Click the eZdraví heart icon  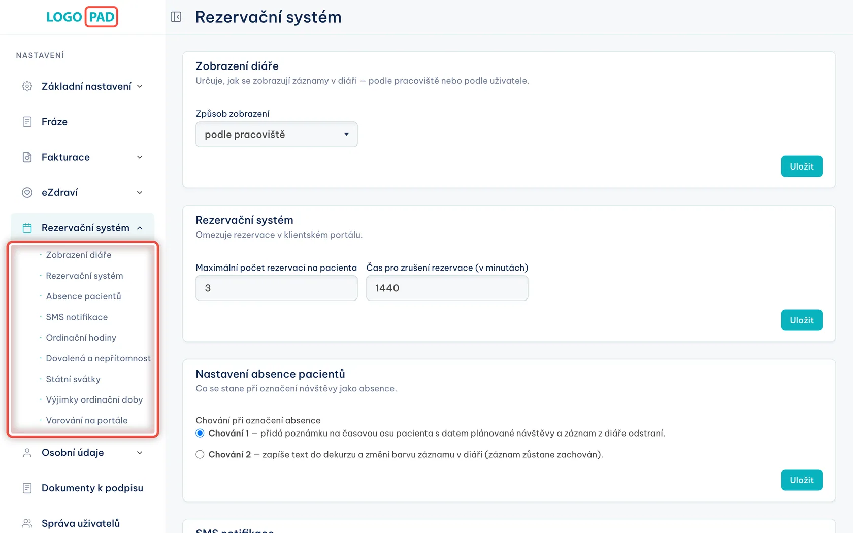pos(27,192)
